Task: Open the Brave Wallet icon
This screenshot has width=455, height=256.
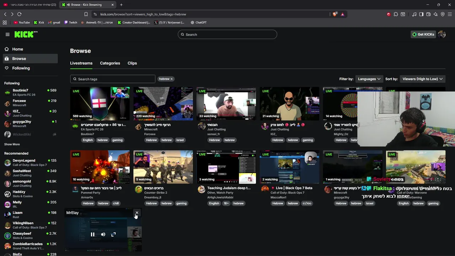Action: pyautogui.click(x=428, y=14)
